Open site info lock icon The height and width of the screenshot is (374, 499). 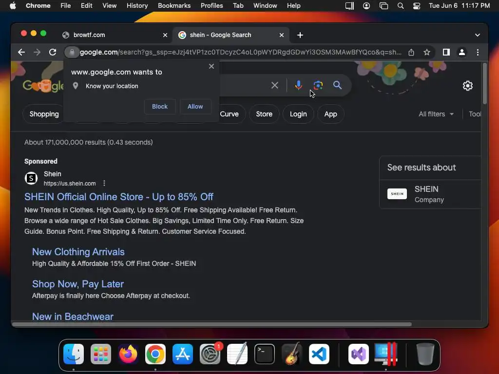(72, 52)
